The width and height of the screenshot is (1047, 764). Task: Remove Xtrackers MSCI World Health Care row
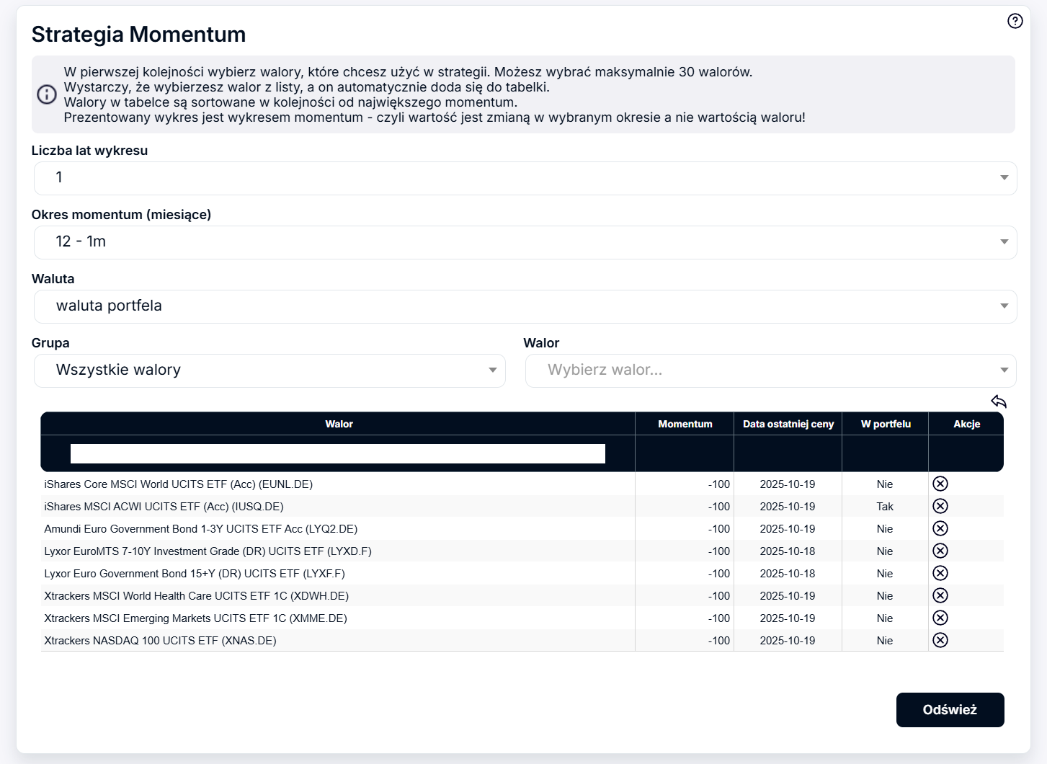(940, 595)
